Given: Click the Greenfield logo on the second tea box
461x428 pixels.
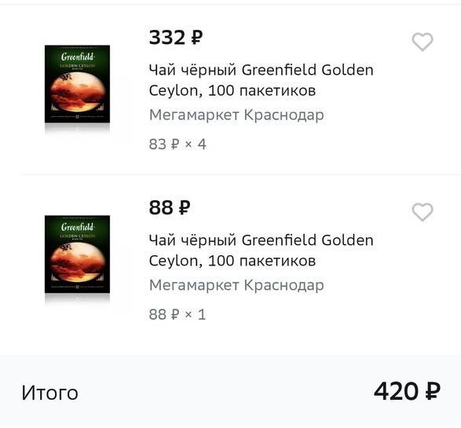Looking at the screenshot, I should point(77,226).
